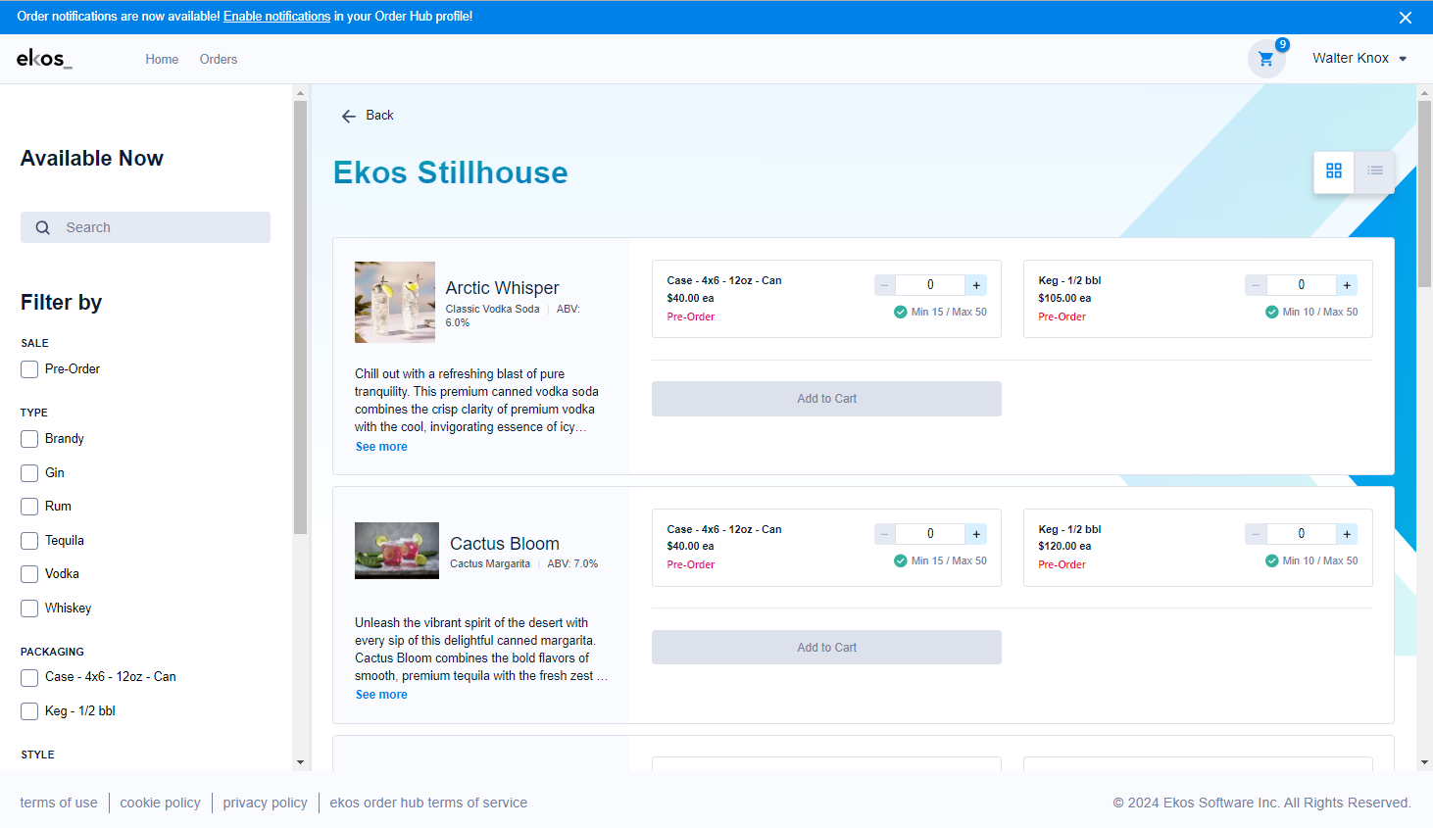Increase Arctic Whisper Keg quantity
The width and height of the screenshot is (1433, 828).
click(1347, 285)
